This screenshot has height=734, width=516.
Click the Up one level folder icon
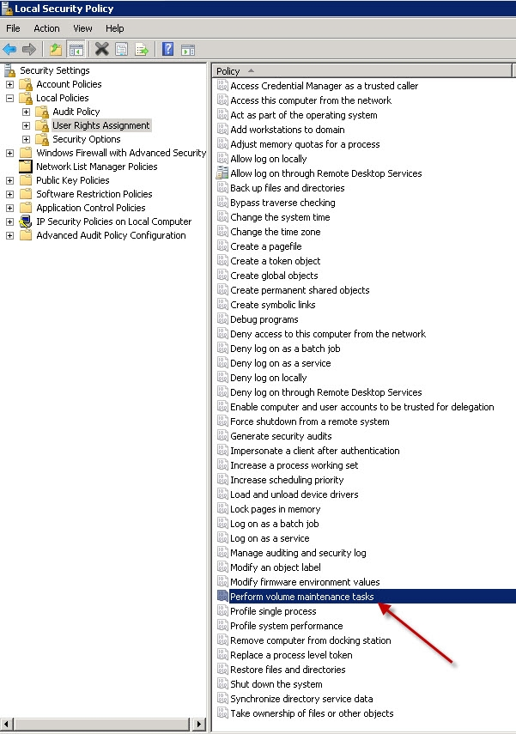56,49
